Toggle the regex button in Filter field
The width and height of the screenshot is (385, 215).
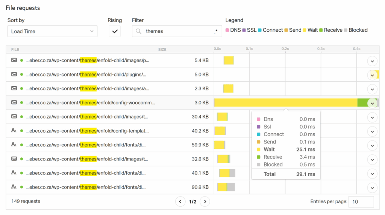point(216,31)
